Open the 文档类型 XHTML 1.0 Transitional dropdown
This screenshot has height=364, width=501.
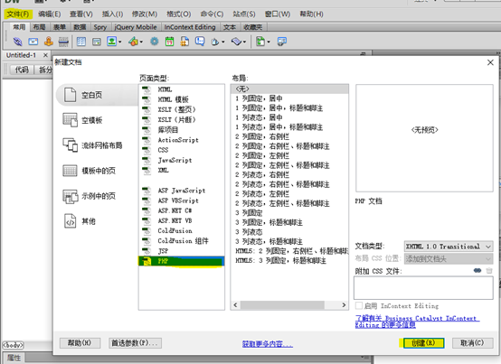pyautogui.click(x=449, y=247)
